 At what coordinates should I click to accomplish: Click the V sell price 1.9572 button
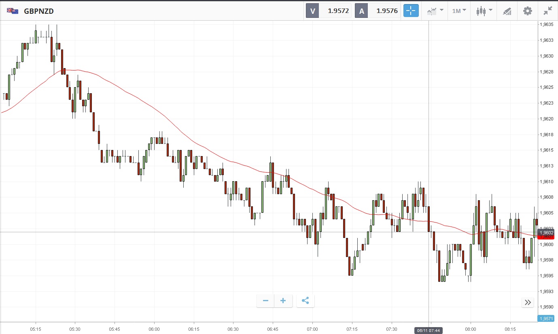pyautogui.click(x=329, y=11)
